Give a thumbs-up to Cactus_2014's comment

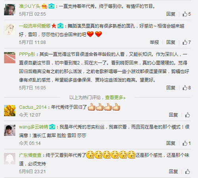(187, 115)
